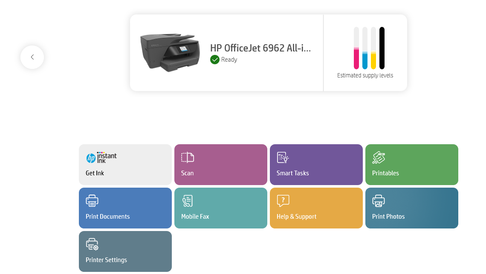Expand the truncated HP OfficeJet 6962 name
486x274 pixels.
pos(260,48)
